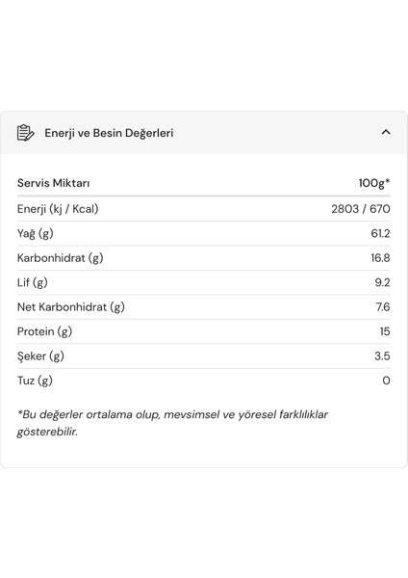
Task: Click the Tuz (g) row label
Action: pos(35,381)
